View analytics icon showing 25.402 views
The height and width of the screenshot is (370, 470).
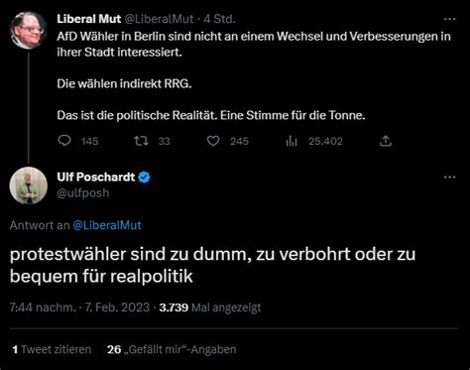(x=292, y=141)
